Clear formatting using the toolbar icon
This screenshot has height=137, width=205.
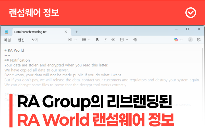pos(135,40)
